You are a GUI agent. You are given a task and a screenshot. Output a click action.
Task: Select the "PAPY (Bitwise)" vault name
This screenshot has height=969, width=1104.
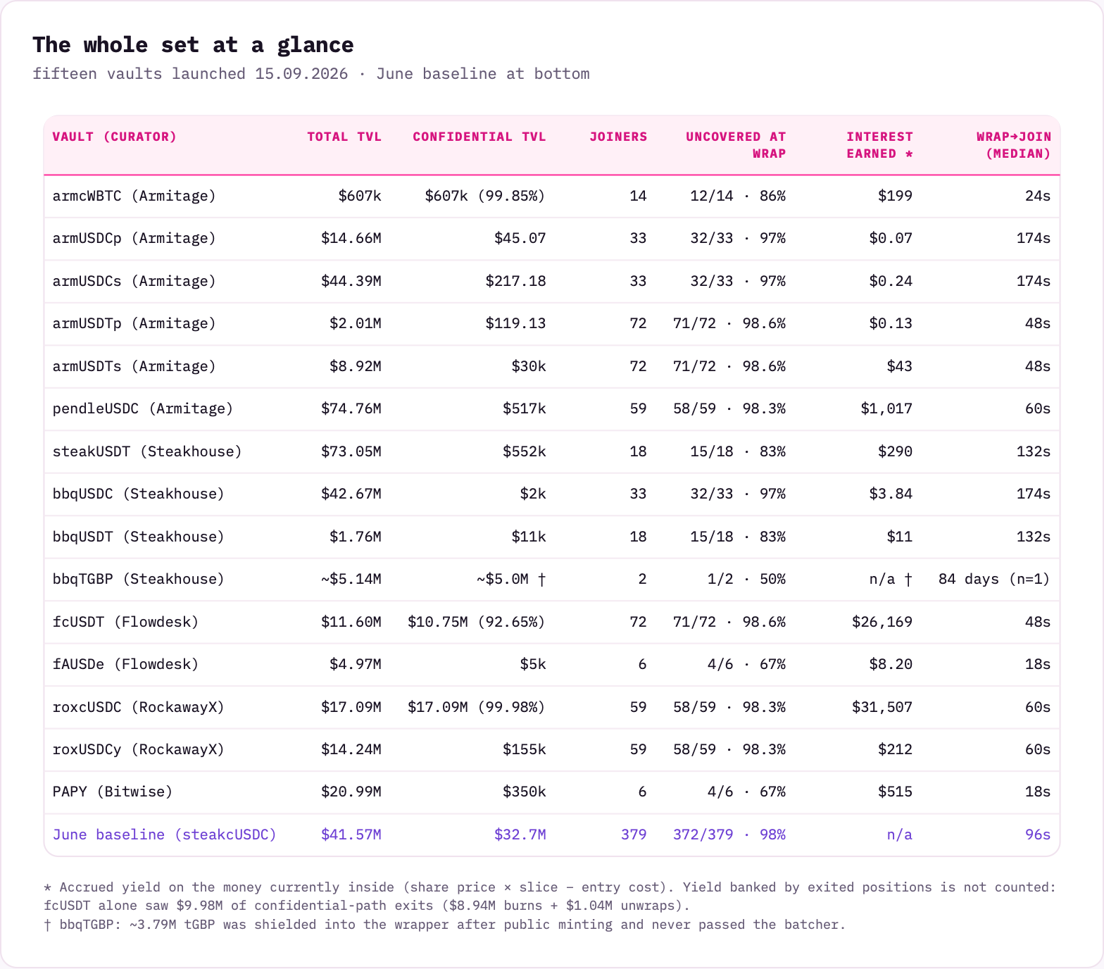(x=113, y=792)
